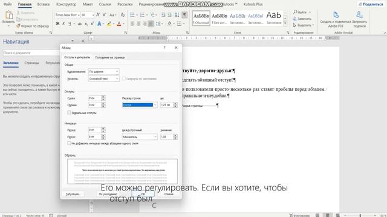Viewport: 387px width, 217px height.
Task: Toggle show paragraph marks ¶
Action: pyautogui.click(x=184, y=15)
